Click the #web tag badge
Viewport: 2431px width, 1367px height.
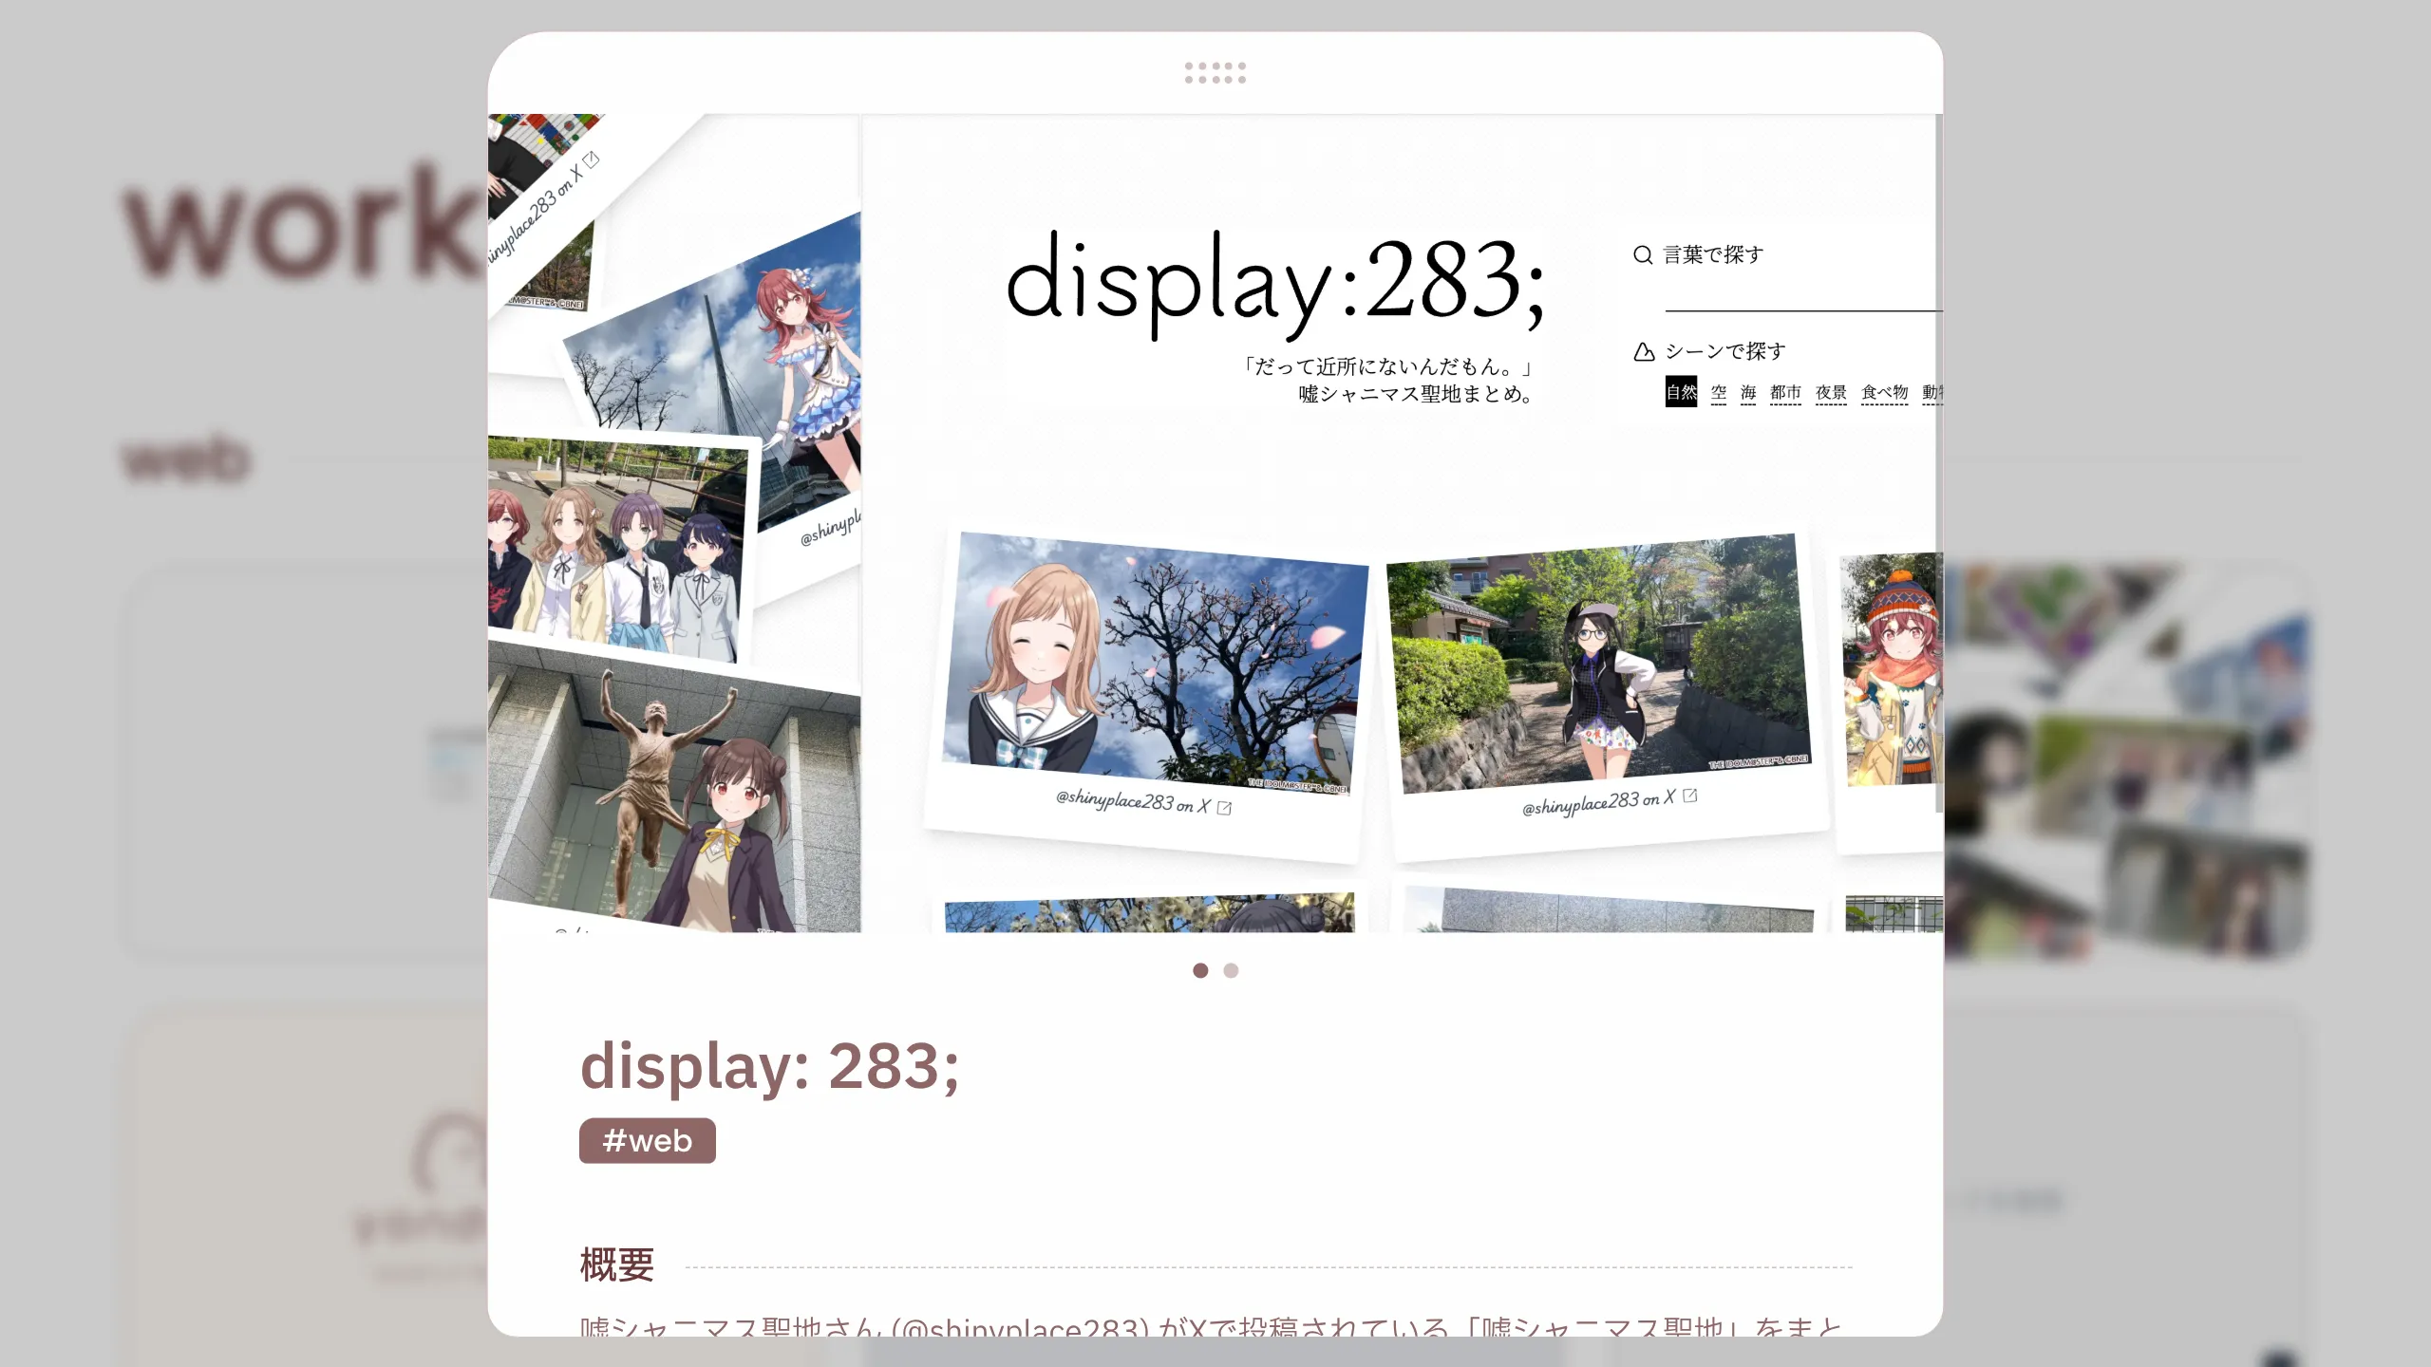pos(648,1140)
